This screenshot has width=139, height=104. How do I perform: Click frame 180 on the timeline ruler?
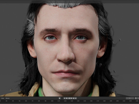point(104,101)
